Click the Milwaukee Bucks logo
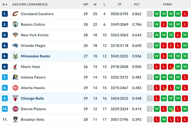Image resolution: width=191 pixels, height=125 pixels. click(15, 56)
